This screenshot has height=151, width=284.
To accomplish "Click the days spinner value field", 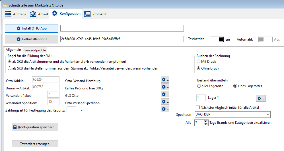I will click(199, 123).
